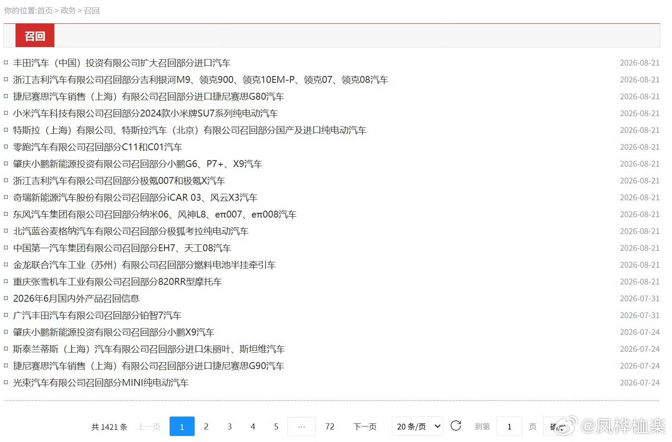The image size is (672, 442).
Task: Open 东风汽车集团 纳米06 recall notice
Action: click(x=155, y=215)
